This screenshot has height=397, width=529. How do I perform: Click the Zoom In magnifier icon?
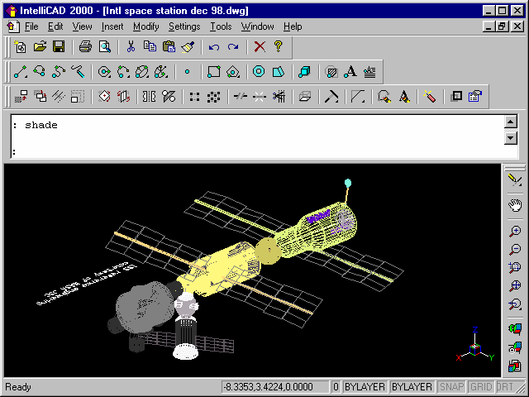tap(515, 232)
